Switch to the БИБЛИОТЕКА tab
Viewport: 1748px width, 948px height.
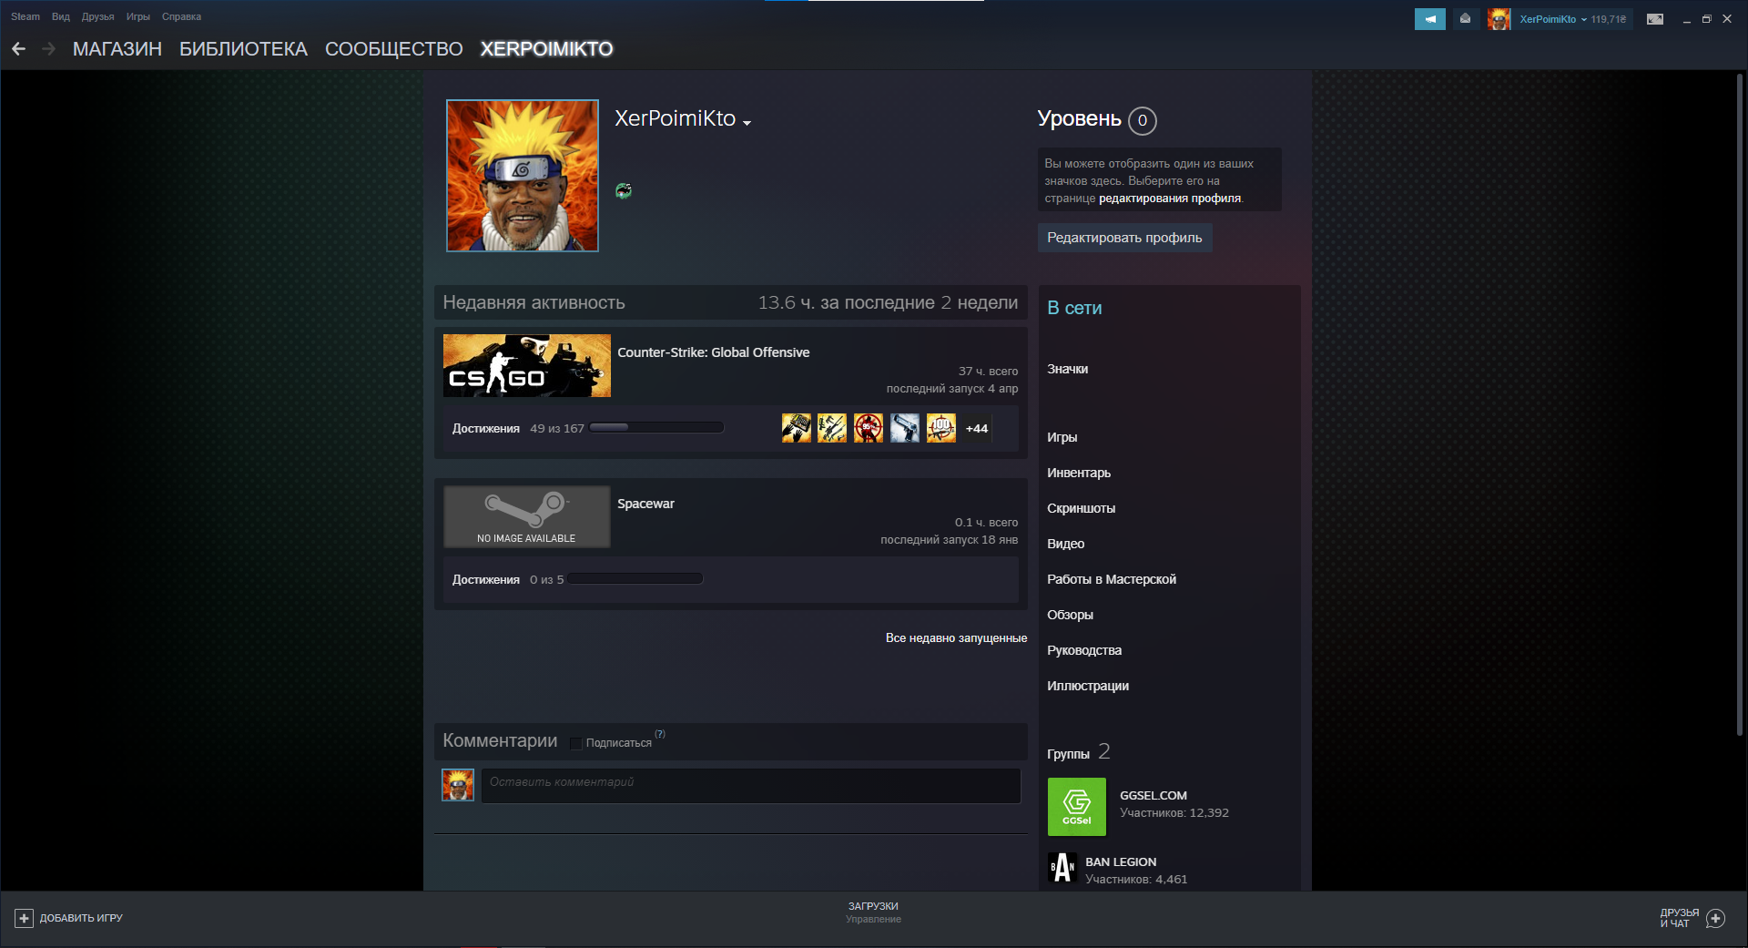click(243, 49)
